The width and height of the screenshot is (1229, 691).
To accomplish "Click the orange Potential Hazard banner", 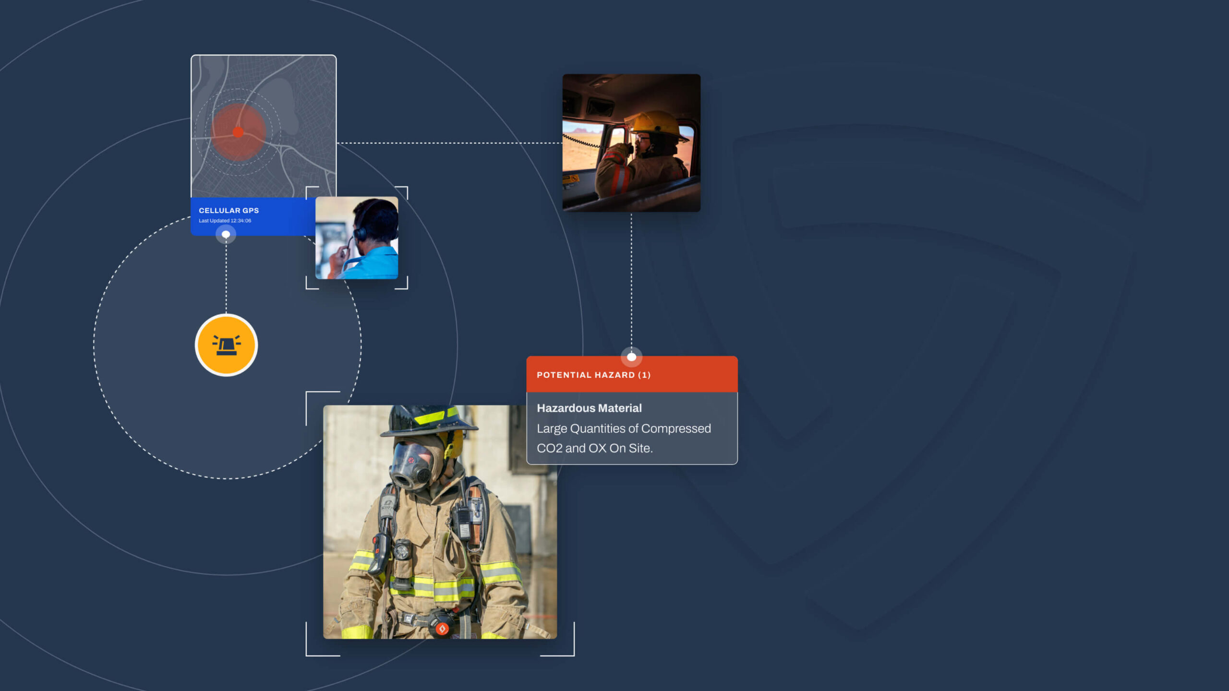I will (696, 374).
